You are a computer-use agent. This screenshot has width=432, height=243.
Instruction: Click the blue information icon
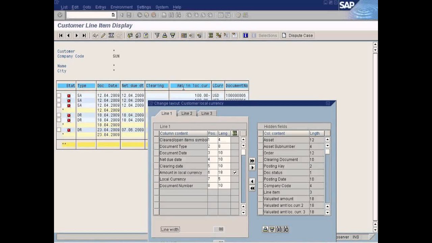click(x=245, y=35)
